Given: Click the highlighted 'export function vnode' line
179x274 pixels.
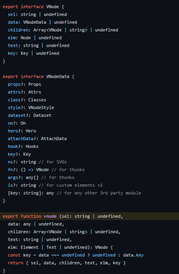Looking at the screenshot, I should click(x=89, y=216).
